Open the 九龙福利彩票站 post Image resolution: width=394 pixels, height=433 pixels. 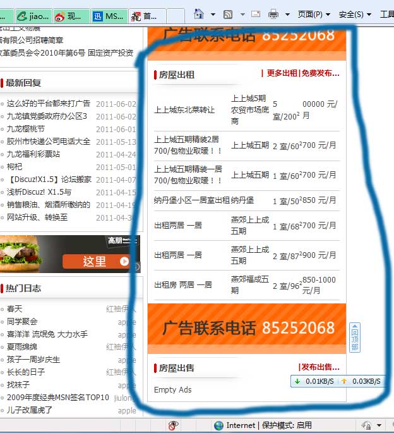tap(33, 154)
